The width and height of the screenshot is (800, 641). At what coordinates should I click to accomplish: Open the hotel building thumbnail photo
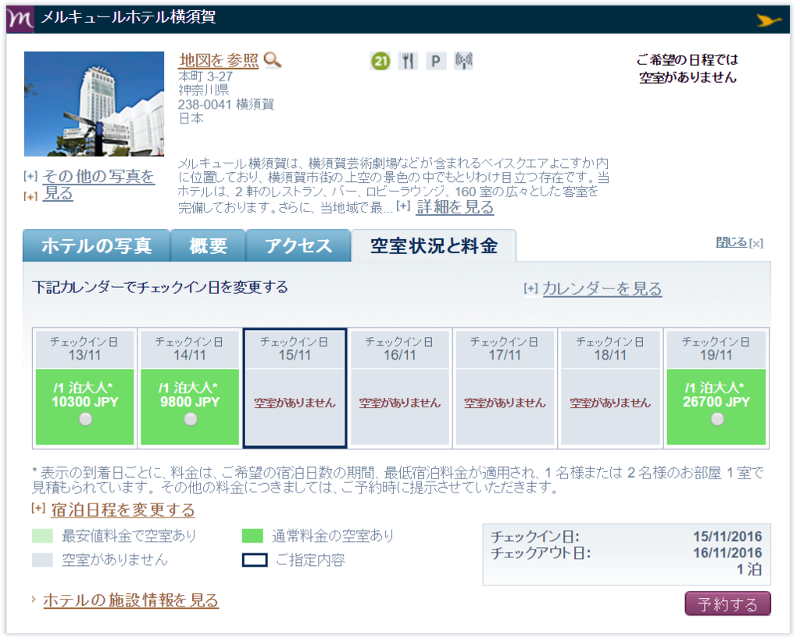[95, 104]
